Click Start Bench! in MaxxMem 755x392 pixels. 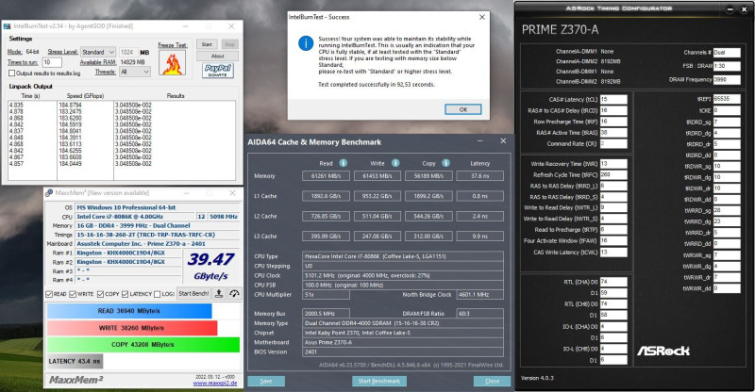[193, 293]
